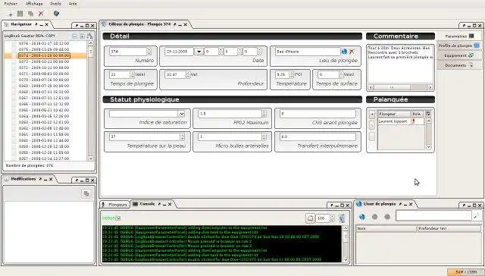
Task: Click the Commentaire text area
Action: pyautogui.click(x=400, y=65)
